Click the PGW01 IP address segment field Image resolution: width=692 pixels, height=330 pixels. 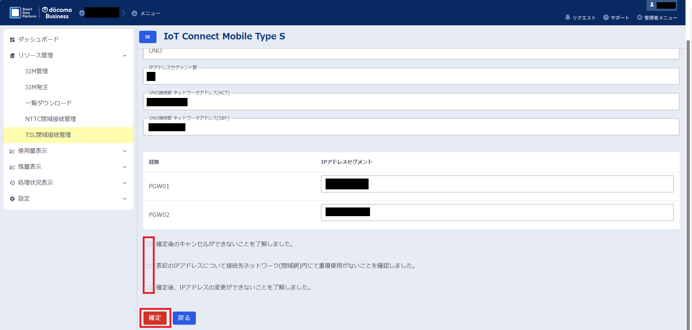click(497, 184)
